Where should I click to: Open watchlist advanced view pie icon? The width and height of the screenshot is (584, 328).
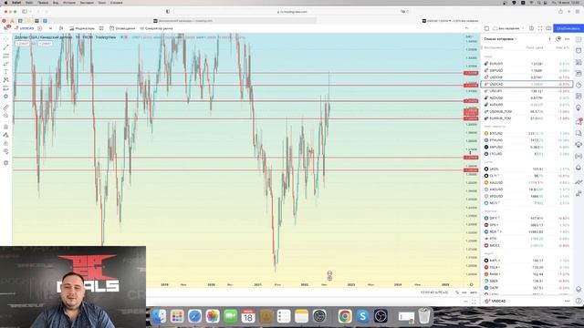tap(558, 38)
